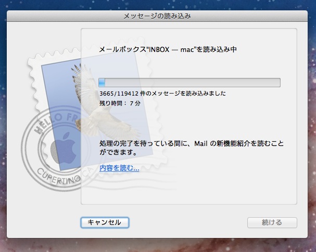Open the 内容を読む... link
This screenshot has width=316, height=252.
(119, 168)
